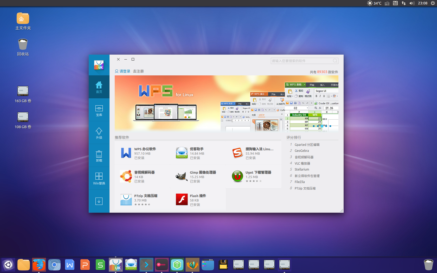Select Stellarium in ranking list
Screen dimensions: 437x273
(302, 170)
